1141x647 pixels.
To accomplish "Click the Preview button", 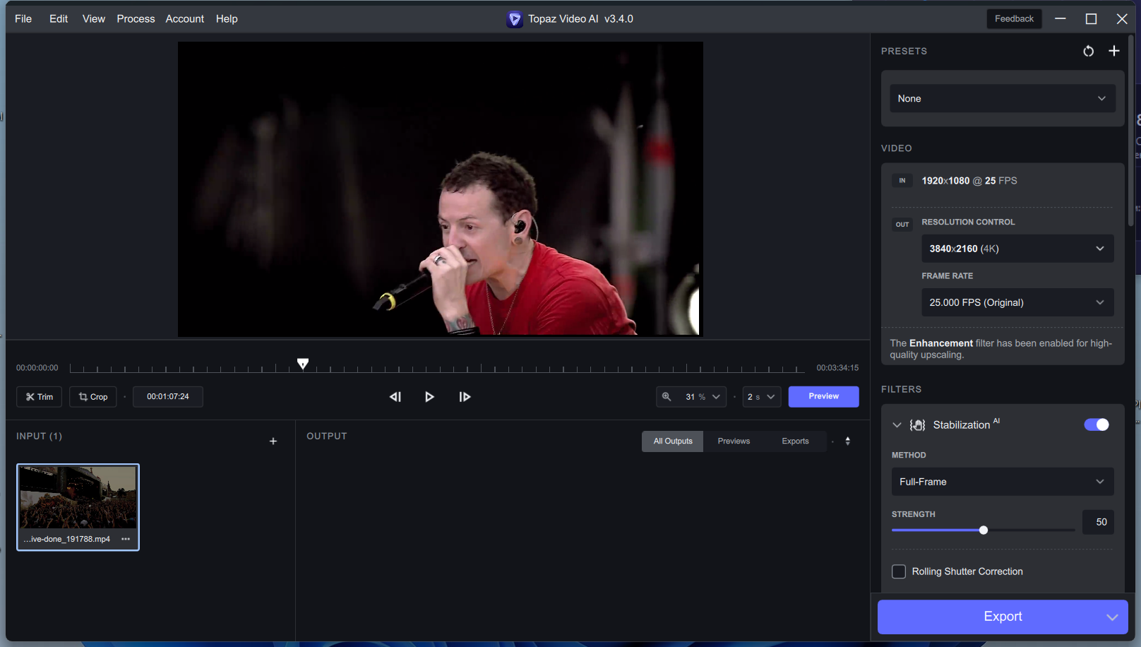I will click(823, 396).
